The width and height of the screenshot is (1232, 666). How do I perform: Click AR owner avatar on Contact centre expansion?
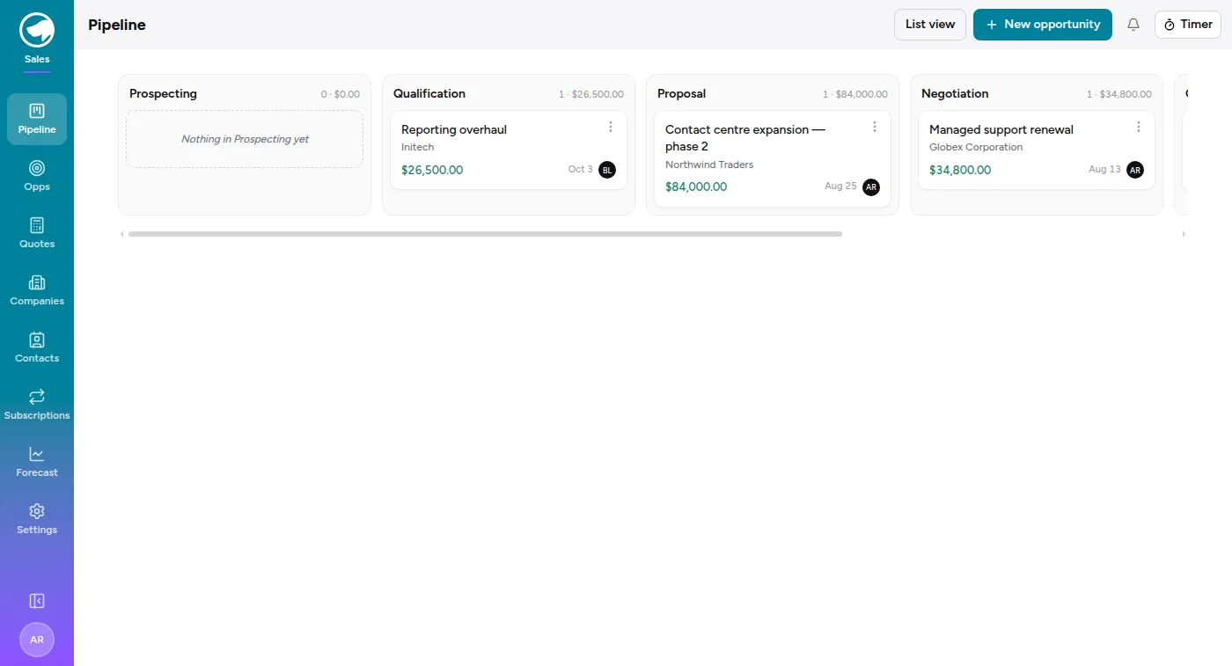point(871,187)
